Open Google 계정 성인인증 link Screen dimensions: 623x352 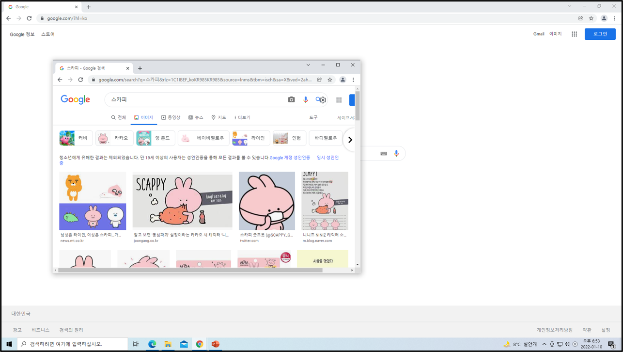pyautogui.click(x=290, y=158)
